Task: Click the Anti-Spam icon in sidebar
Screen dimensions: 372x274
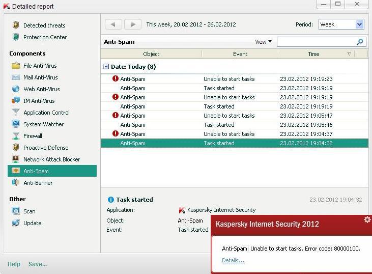Action: [x=16, y=171]
